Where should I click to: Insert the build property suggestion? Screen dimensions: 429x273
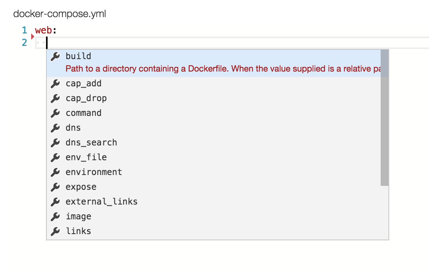click(x=78, y=56)
